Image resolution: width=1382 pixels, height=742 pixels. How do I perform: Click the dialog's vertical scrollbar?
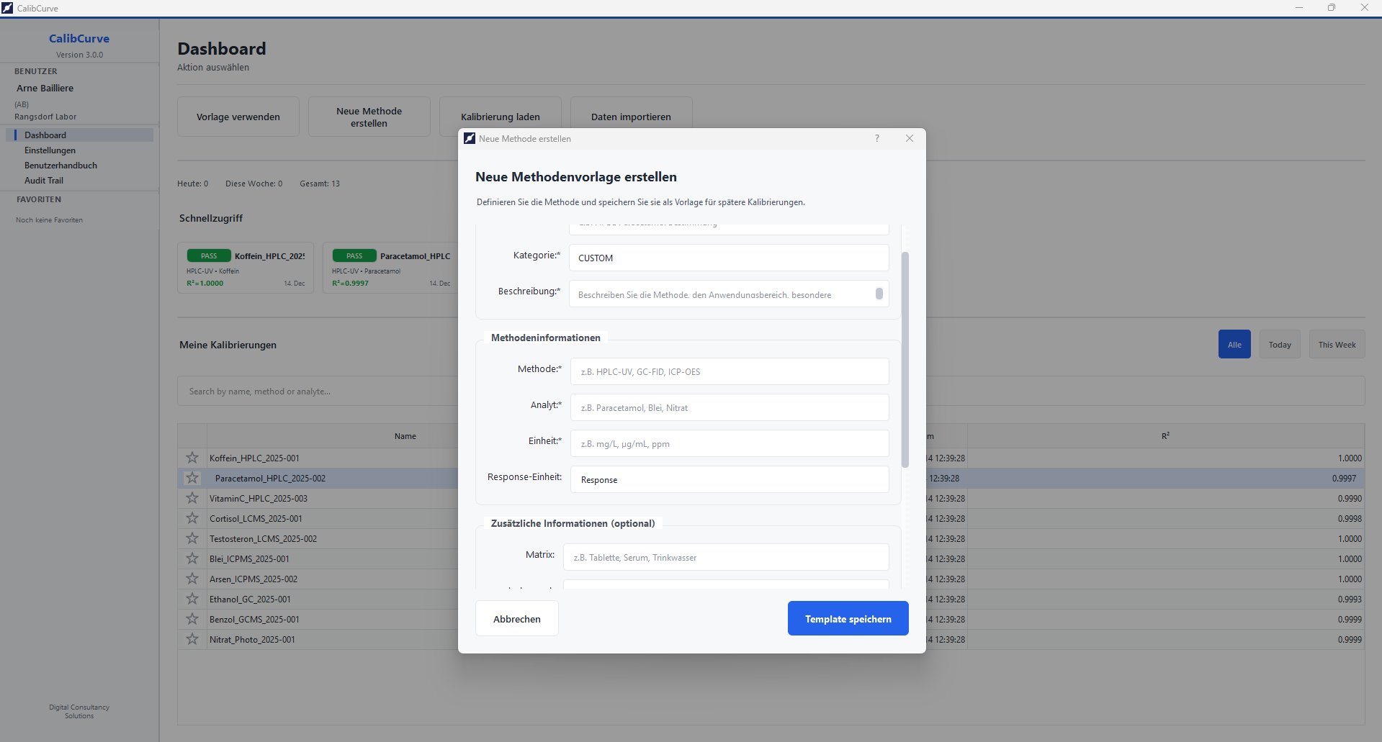(905, 360)
